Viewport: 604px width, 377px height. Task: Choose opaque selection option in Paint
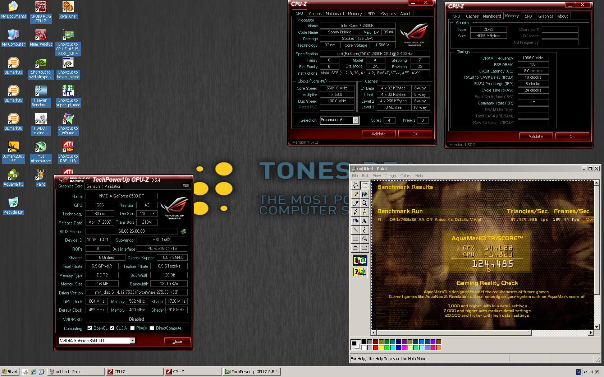click(x=360, y=260)
